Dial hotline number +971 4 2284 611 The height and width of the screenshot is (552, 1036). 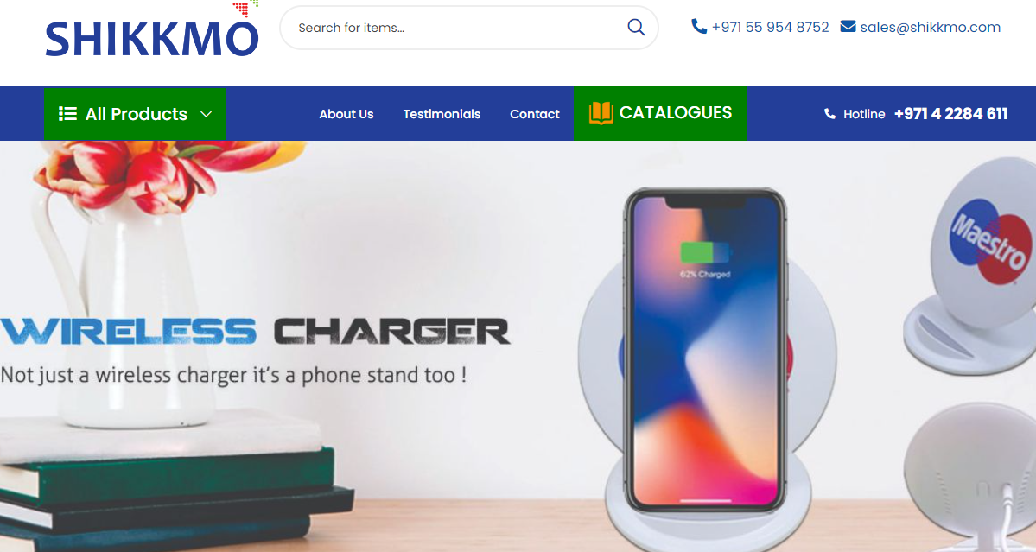(x=950, y=113)
